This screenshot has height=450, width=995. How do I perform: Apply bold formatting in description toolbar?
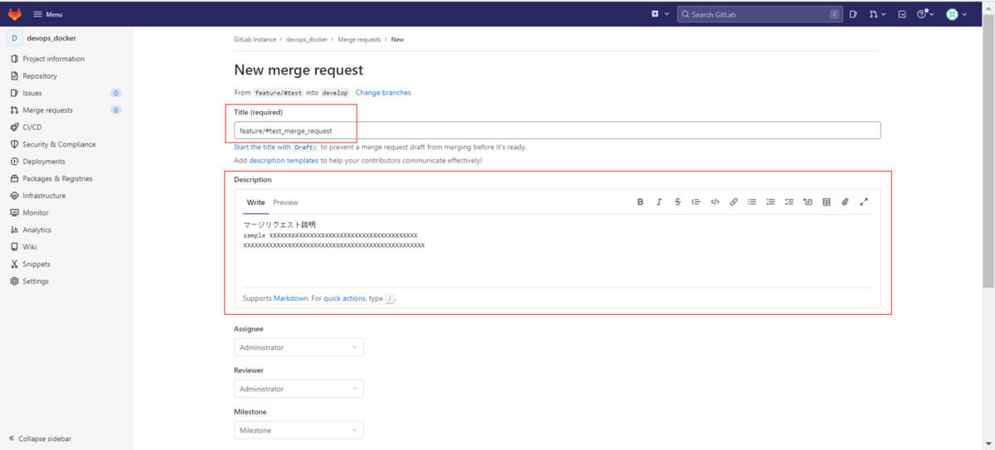click(640, 202)
